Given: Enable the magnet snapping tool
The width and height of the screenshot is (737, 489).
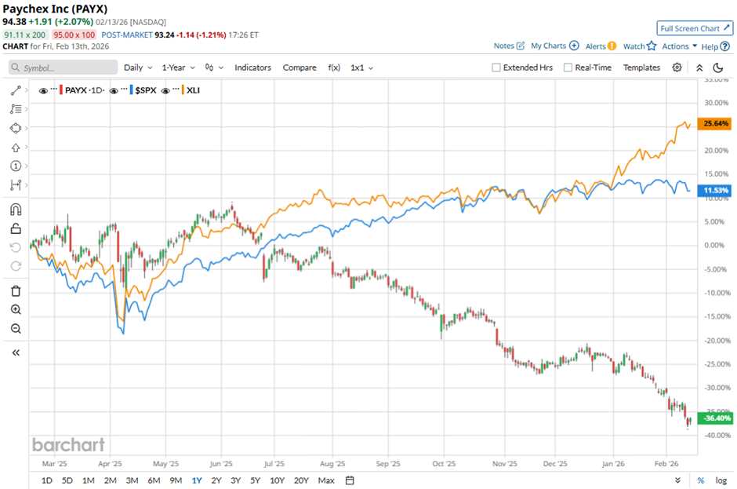Looking at the screenshot, I should 14,209.
